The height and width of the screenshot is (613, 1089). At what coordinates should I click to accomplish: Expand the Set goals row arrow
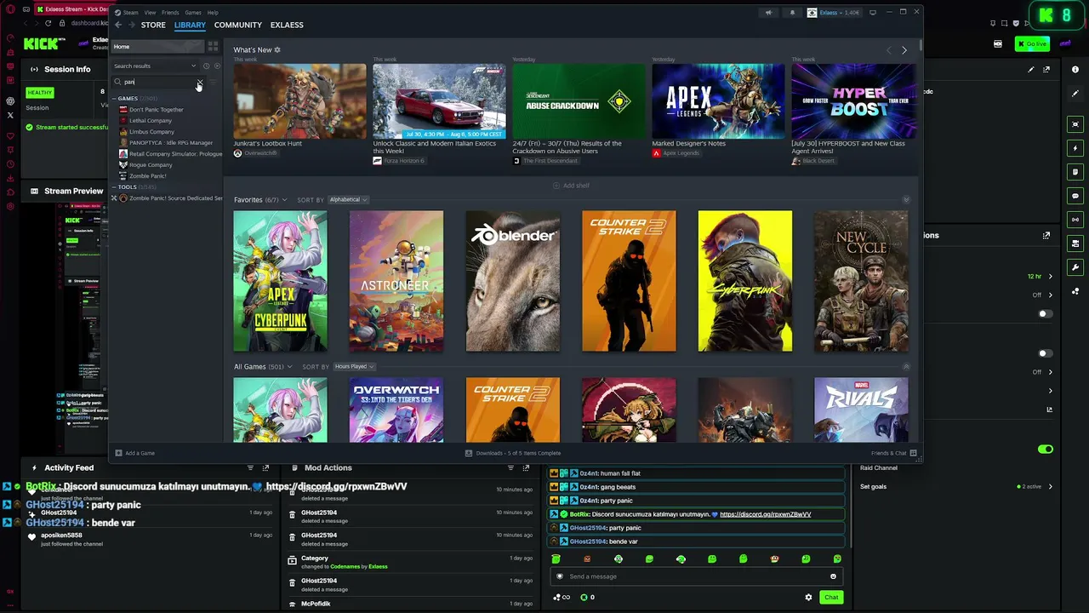tap(1050, 487)
